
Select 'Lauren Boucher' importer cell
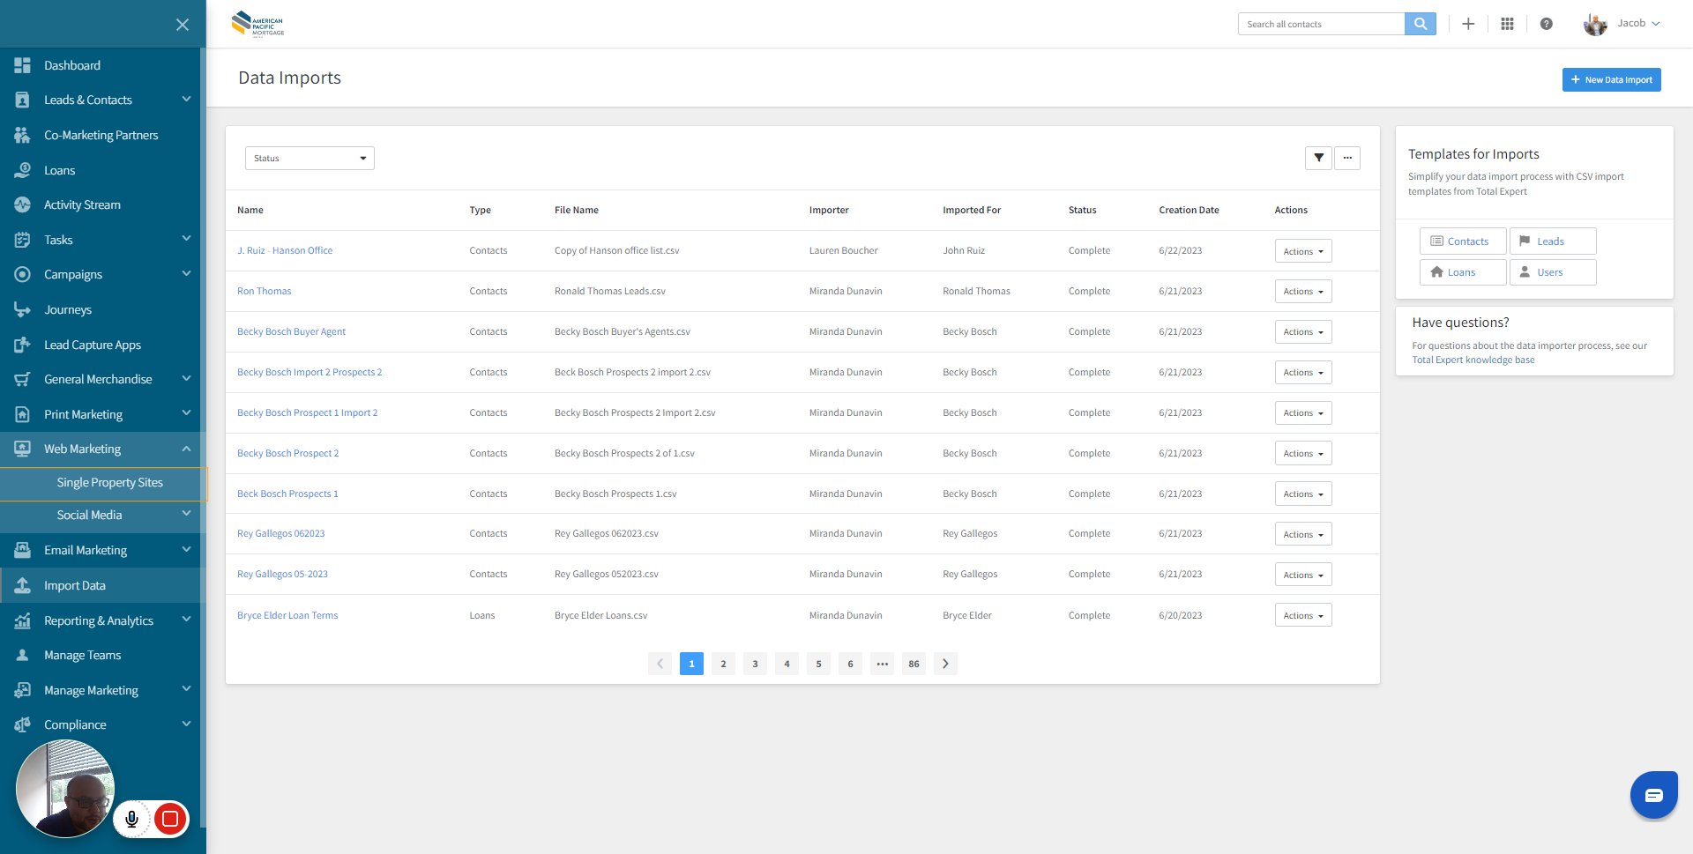point(843,250)
